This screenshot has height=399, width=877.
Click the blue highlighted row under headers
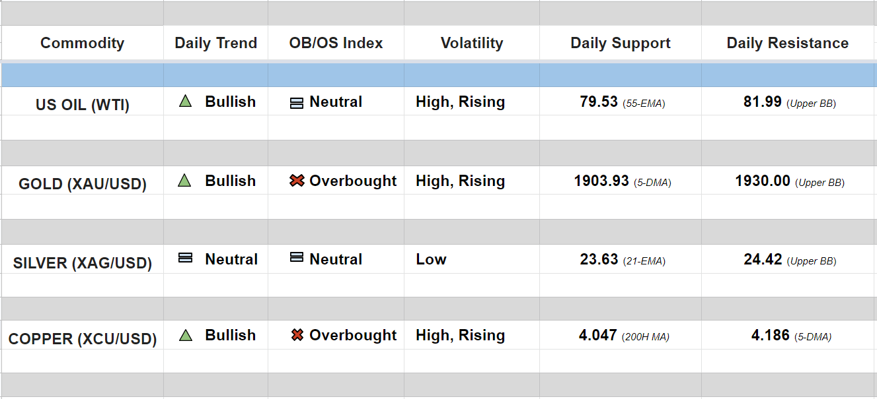pos(438,75)
